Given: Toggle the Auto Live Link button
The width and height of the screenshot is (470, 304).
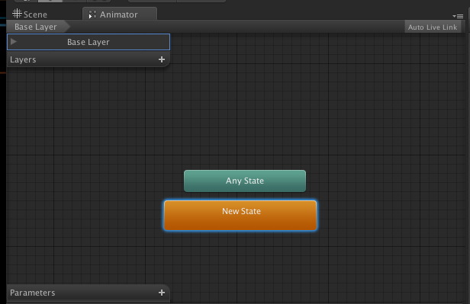Looking at the screenshot, I should (432, 27).
